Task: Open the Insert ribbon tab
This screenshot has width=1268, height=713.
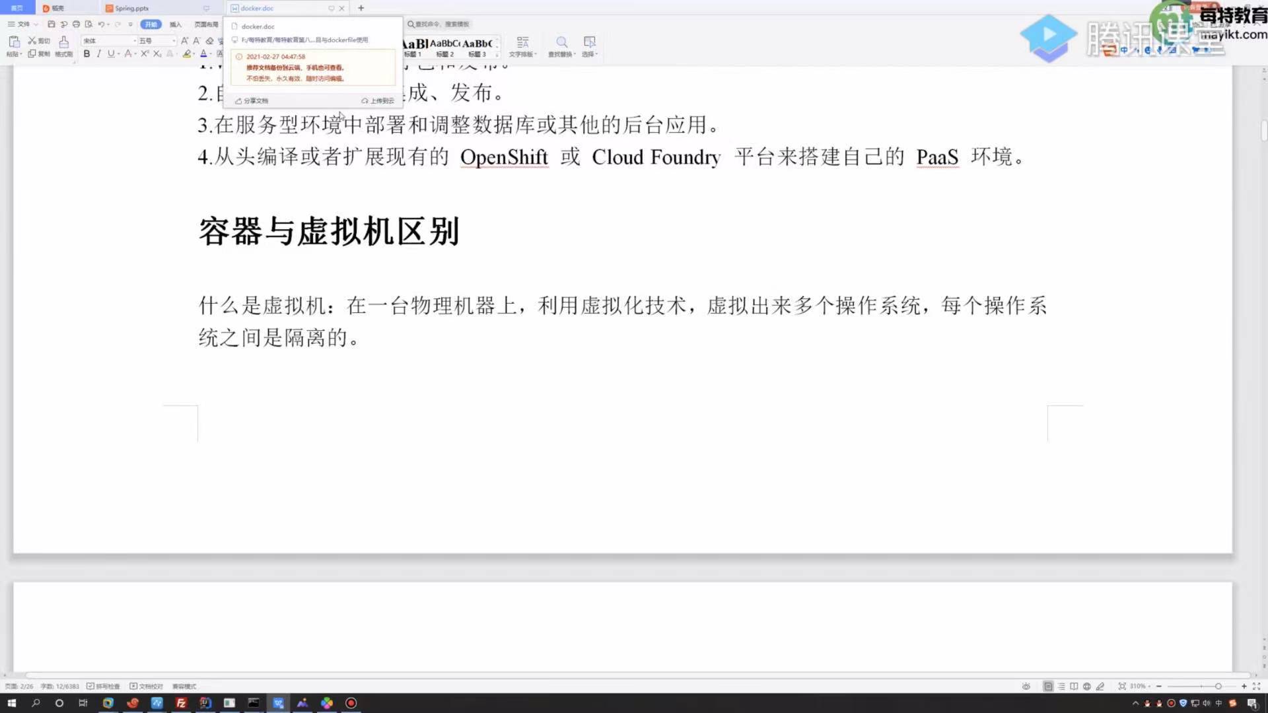Action: pyautogui.click(x=175, y=24)
